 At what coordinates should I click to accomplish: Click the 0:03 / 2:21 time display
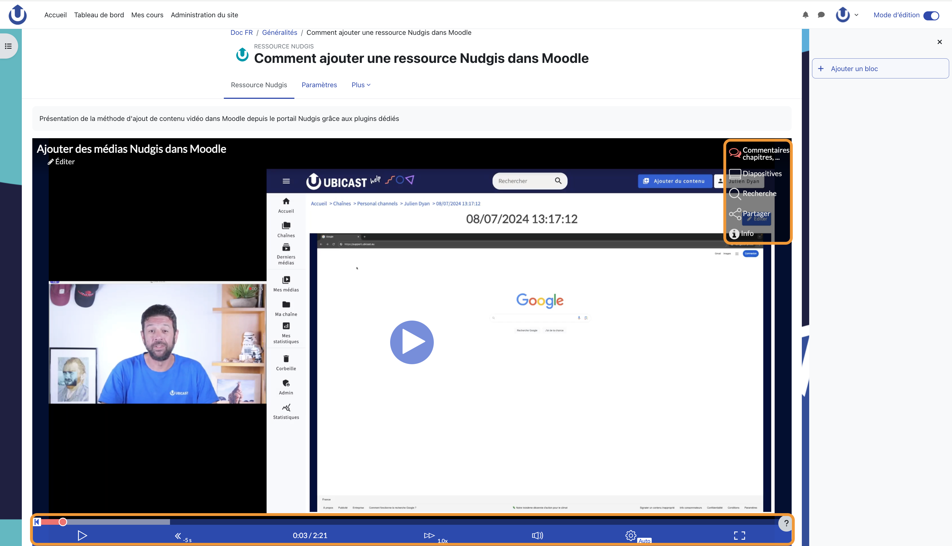click(x=310, y=536)
